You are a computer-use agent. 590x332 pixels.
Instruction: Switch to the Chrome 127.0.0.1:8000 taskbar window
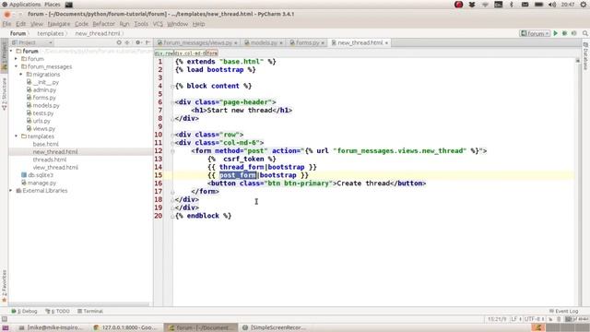point(126,327)
